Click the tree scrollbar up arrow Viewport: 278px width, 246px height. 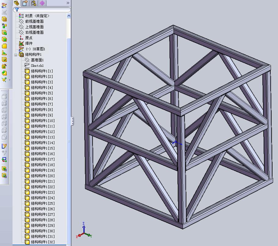pos(69,16)
